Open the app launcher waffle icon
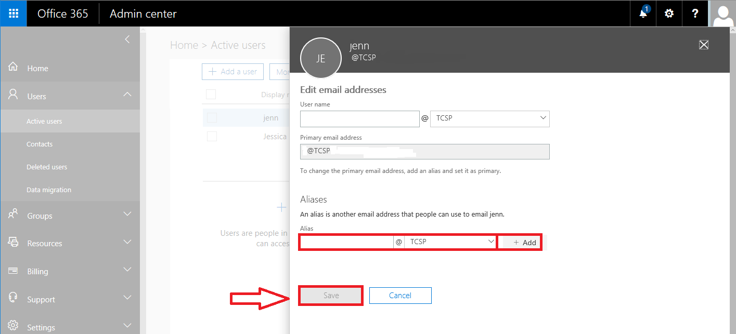The height and width of the screenshot is (334, 736). pos(14,14)
